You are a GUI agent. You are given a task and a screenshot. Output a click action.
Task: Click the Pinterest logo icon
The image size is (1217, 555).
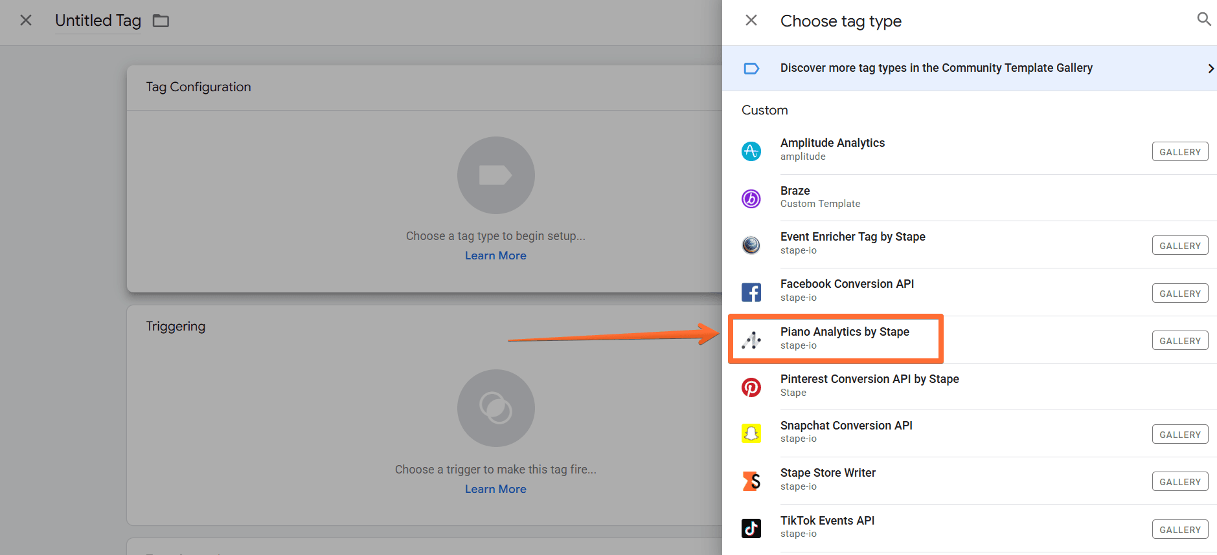[751, 387]
